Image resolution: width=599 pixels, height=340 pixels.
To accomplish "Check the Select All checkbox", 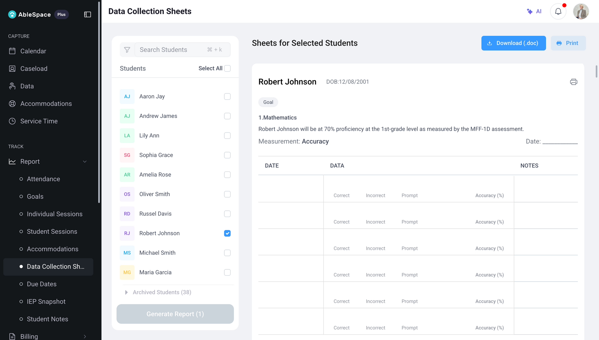I will click(x=227, y=68).
